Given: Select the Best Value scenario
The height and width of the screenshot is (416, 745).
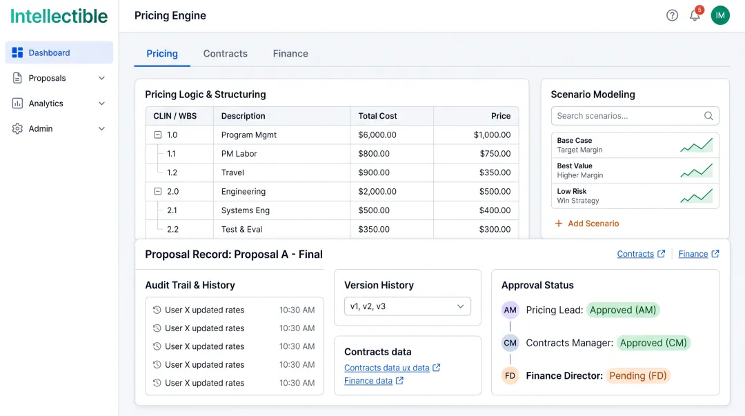Looking at the screenshot, I should click(x=635, y=170).
